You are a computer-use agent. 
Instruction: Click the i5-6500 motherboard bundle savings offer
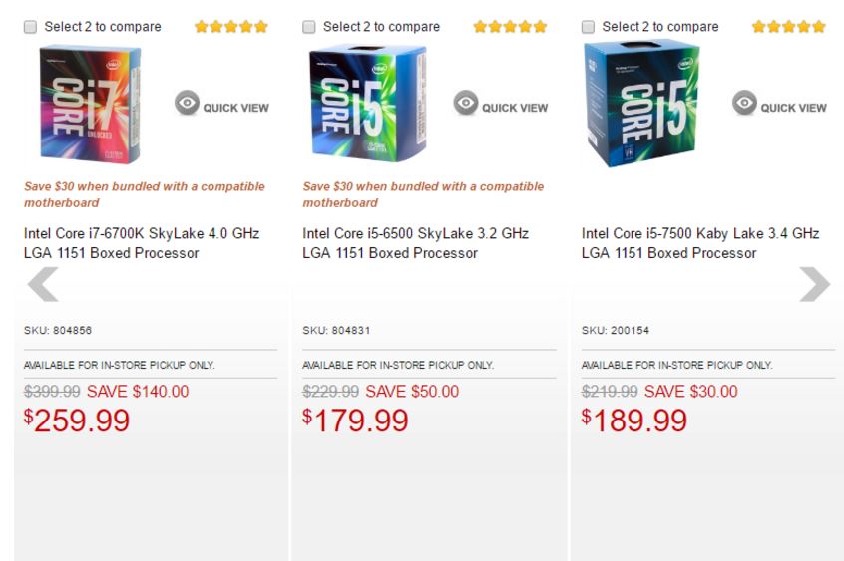(423, 194)
